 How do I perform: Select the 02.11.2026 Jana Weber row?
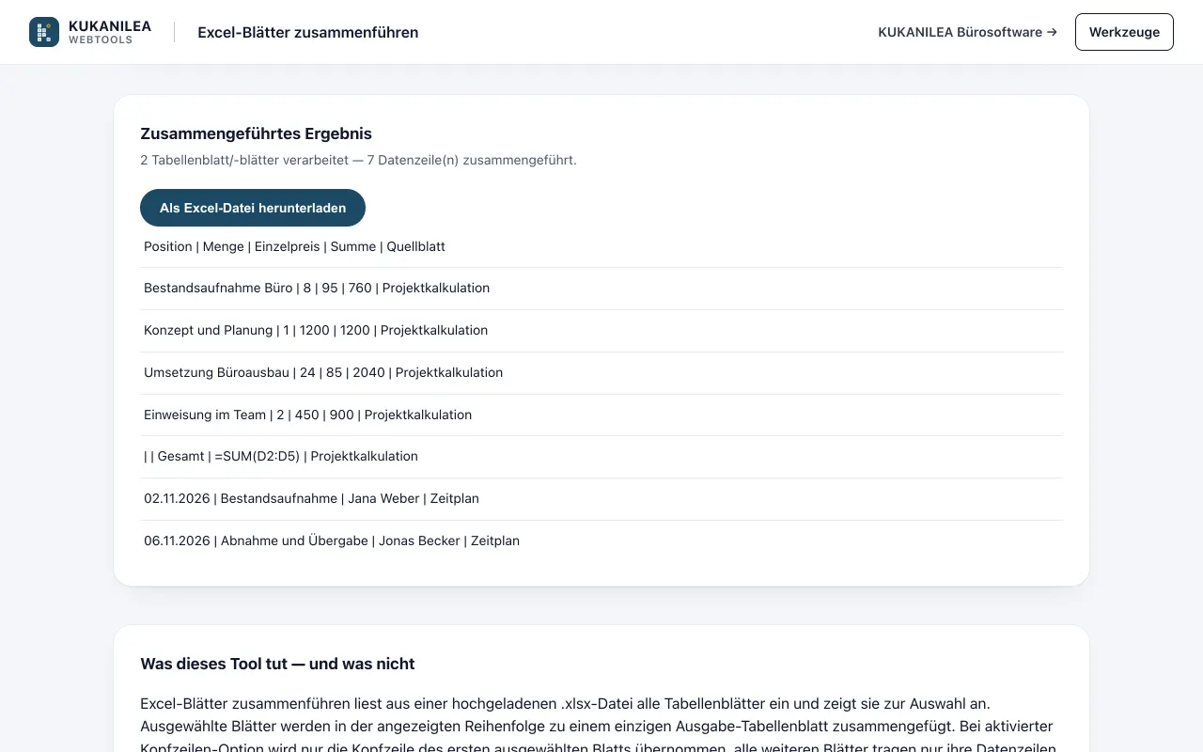[x=601, y=499]
